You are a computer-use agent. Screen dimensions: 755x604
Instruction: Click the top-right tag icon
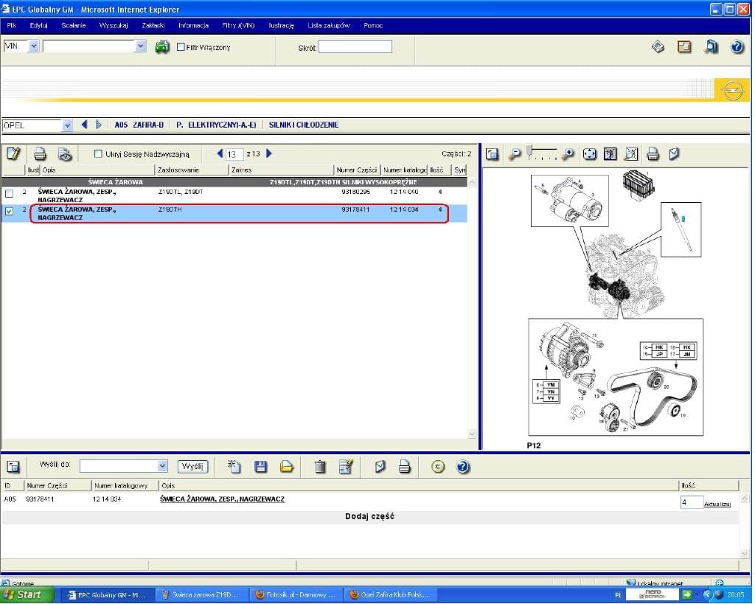click(658, 46)
